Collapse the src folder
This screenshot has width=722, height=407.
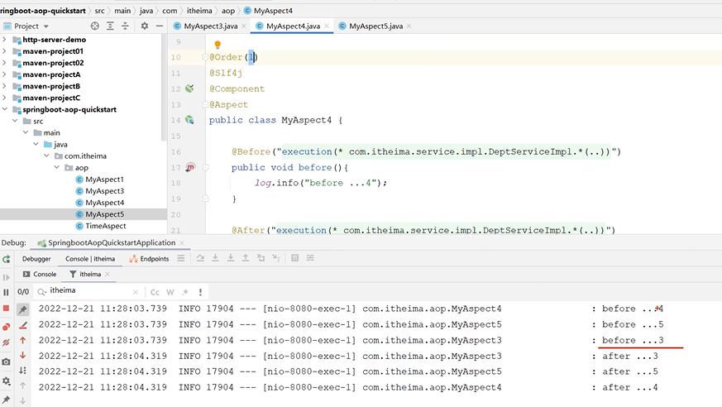[x=15, y=121]
